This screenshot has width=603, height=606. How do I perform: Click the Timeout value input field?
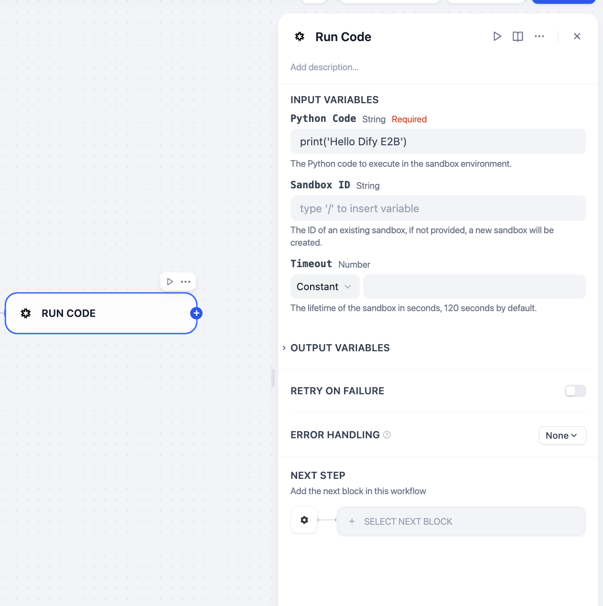pos(474,287)
